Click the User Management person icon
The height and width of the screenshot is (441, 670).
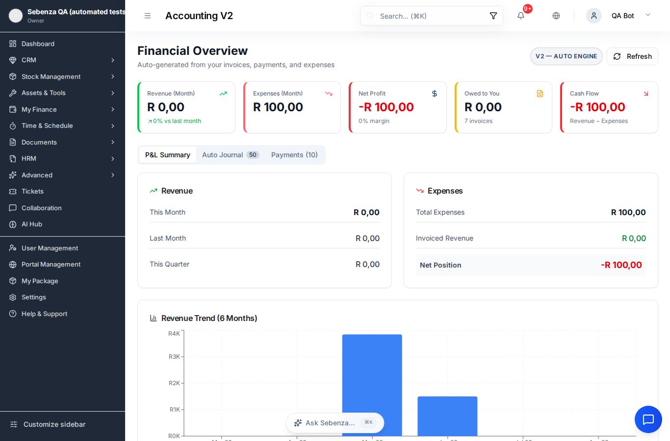[13, 248]
